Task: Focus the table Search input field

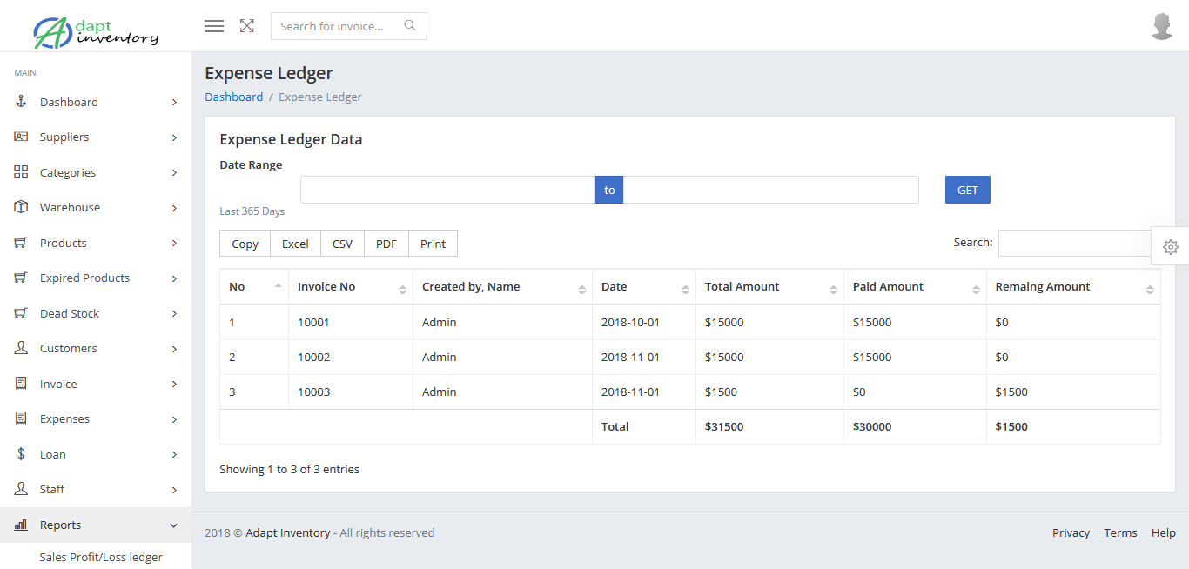Action: (1076, 244)
